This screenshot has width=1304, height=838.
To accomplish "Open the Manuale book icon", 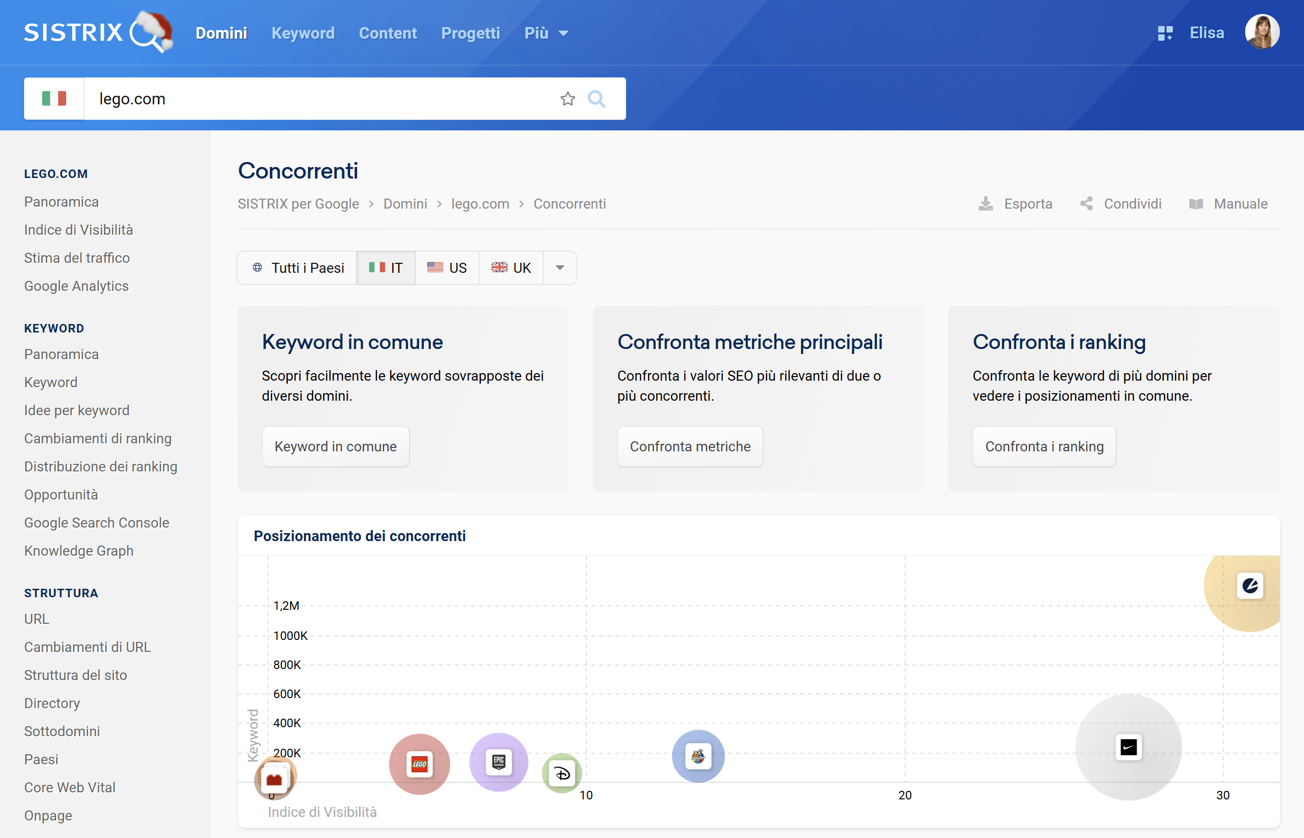I will 1197,204.
